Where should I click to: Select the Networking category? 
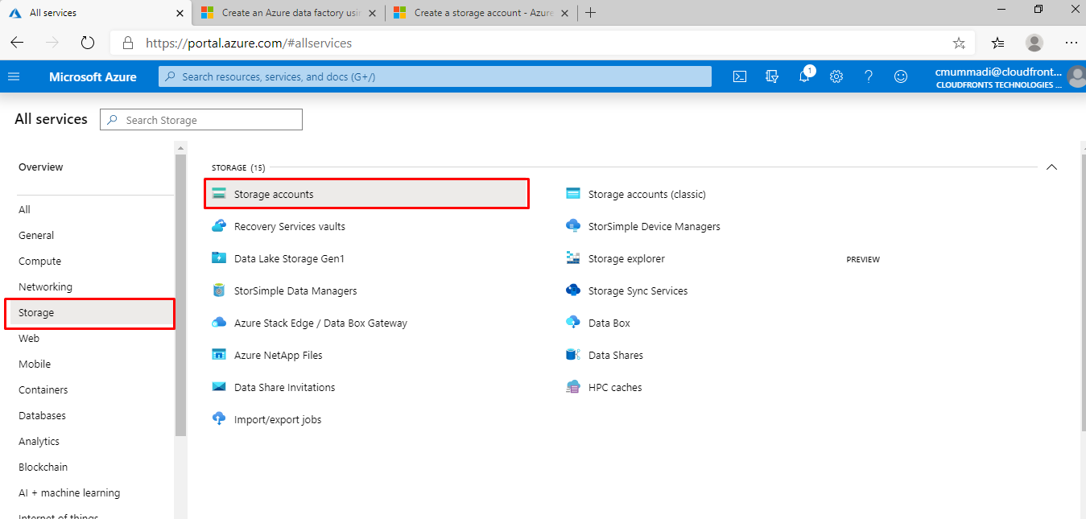pos(45,287)
